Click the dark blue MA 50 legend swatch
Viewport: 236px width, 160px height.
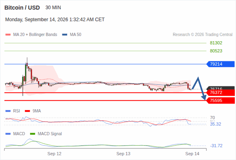pyautogui.click(x=65, y=35)
